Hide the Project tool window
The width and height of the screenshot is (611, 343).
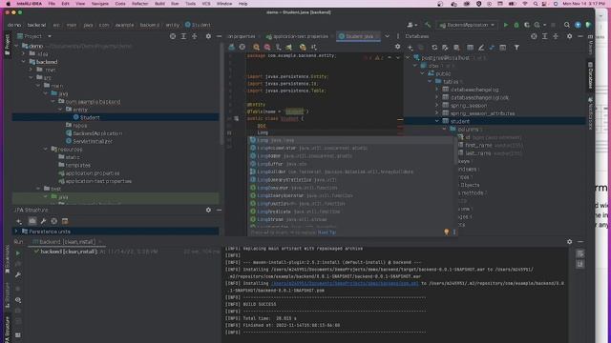[219, 36]
